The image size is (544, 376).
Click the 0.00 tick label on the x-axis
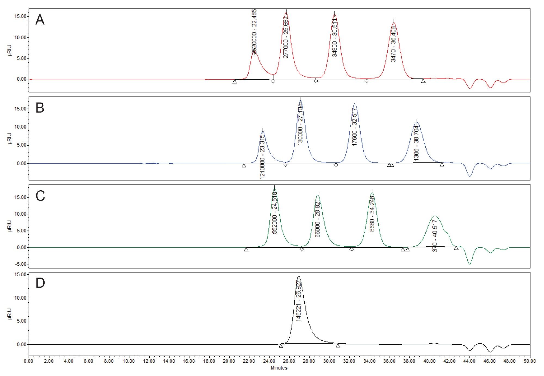29,361
